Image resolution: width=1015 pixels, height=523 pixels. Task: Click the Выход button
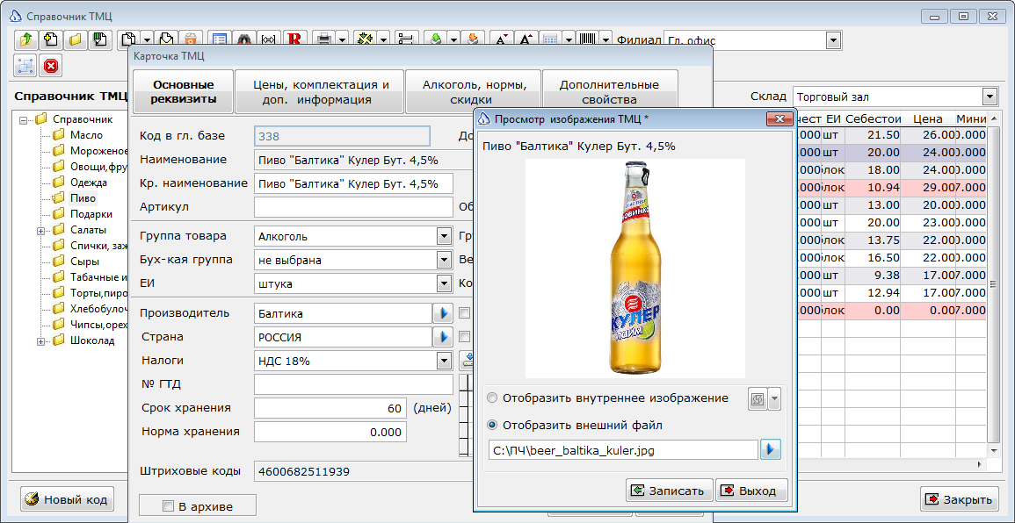(x=750, y=491)
